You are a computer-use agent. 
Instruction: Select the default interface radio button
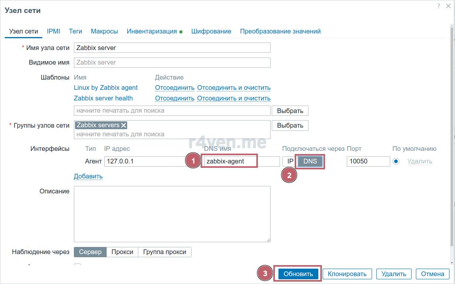396,161
